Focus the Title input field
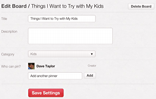Viewport: 156px width, 99px height. click(62, 19)
